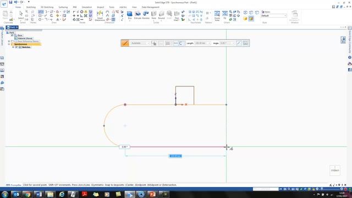Toggle the Line mode button on command bar

(x=176, y=43)
